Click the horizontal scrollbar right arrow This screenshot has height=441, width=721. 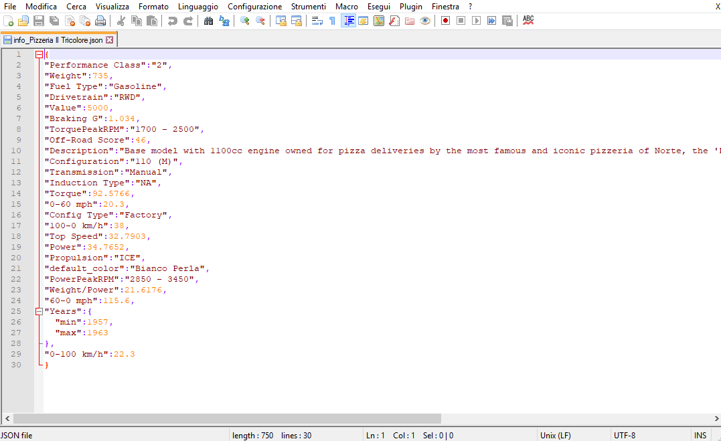716,418
